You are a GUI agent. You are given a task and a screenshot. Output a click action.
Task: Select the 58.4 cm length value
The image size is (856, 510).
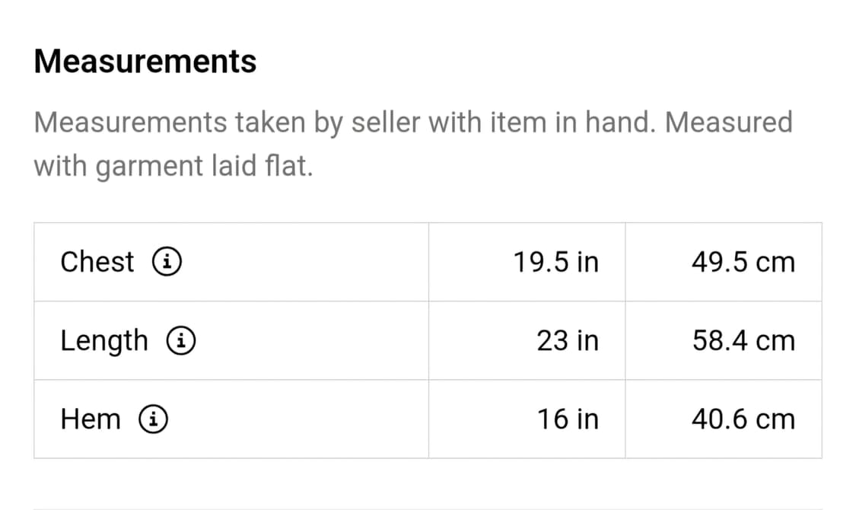[743, 341]
